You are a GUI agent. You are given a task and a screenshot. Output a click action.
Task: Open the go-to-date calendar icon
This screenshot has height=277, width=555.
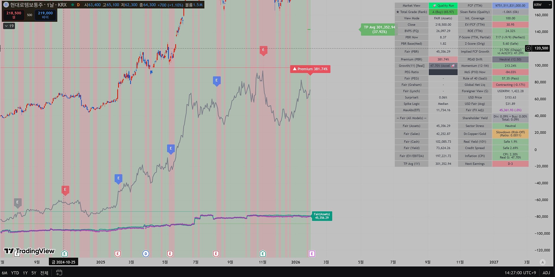(x=59, y=273)
